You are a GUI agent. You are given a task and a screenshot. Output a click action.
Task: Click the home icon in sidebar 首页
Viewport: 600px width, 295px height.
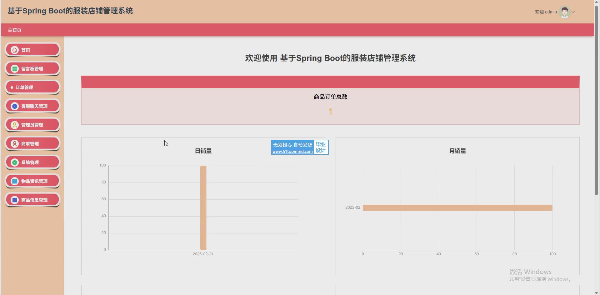pos(15,50)
